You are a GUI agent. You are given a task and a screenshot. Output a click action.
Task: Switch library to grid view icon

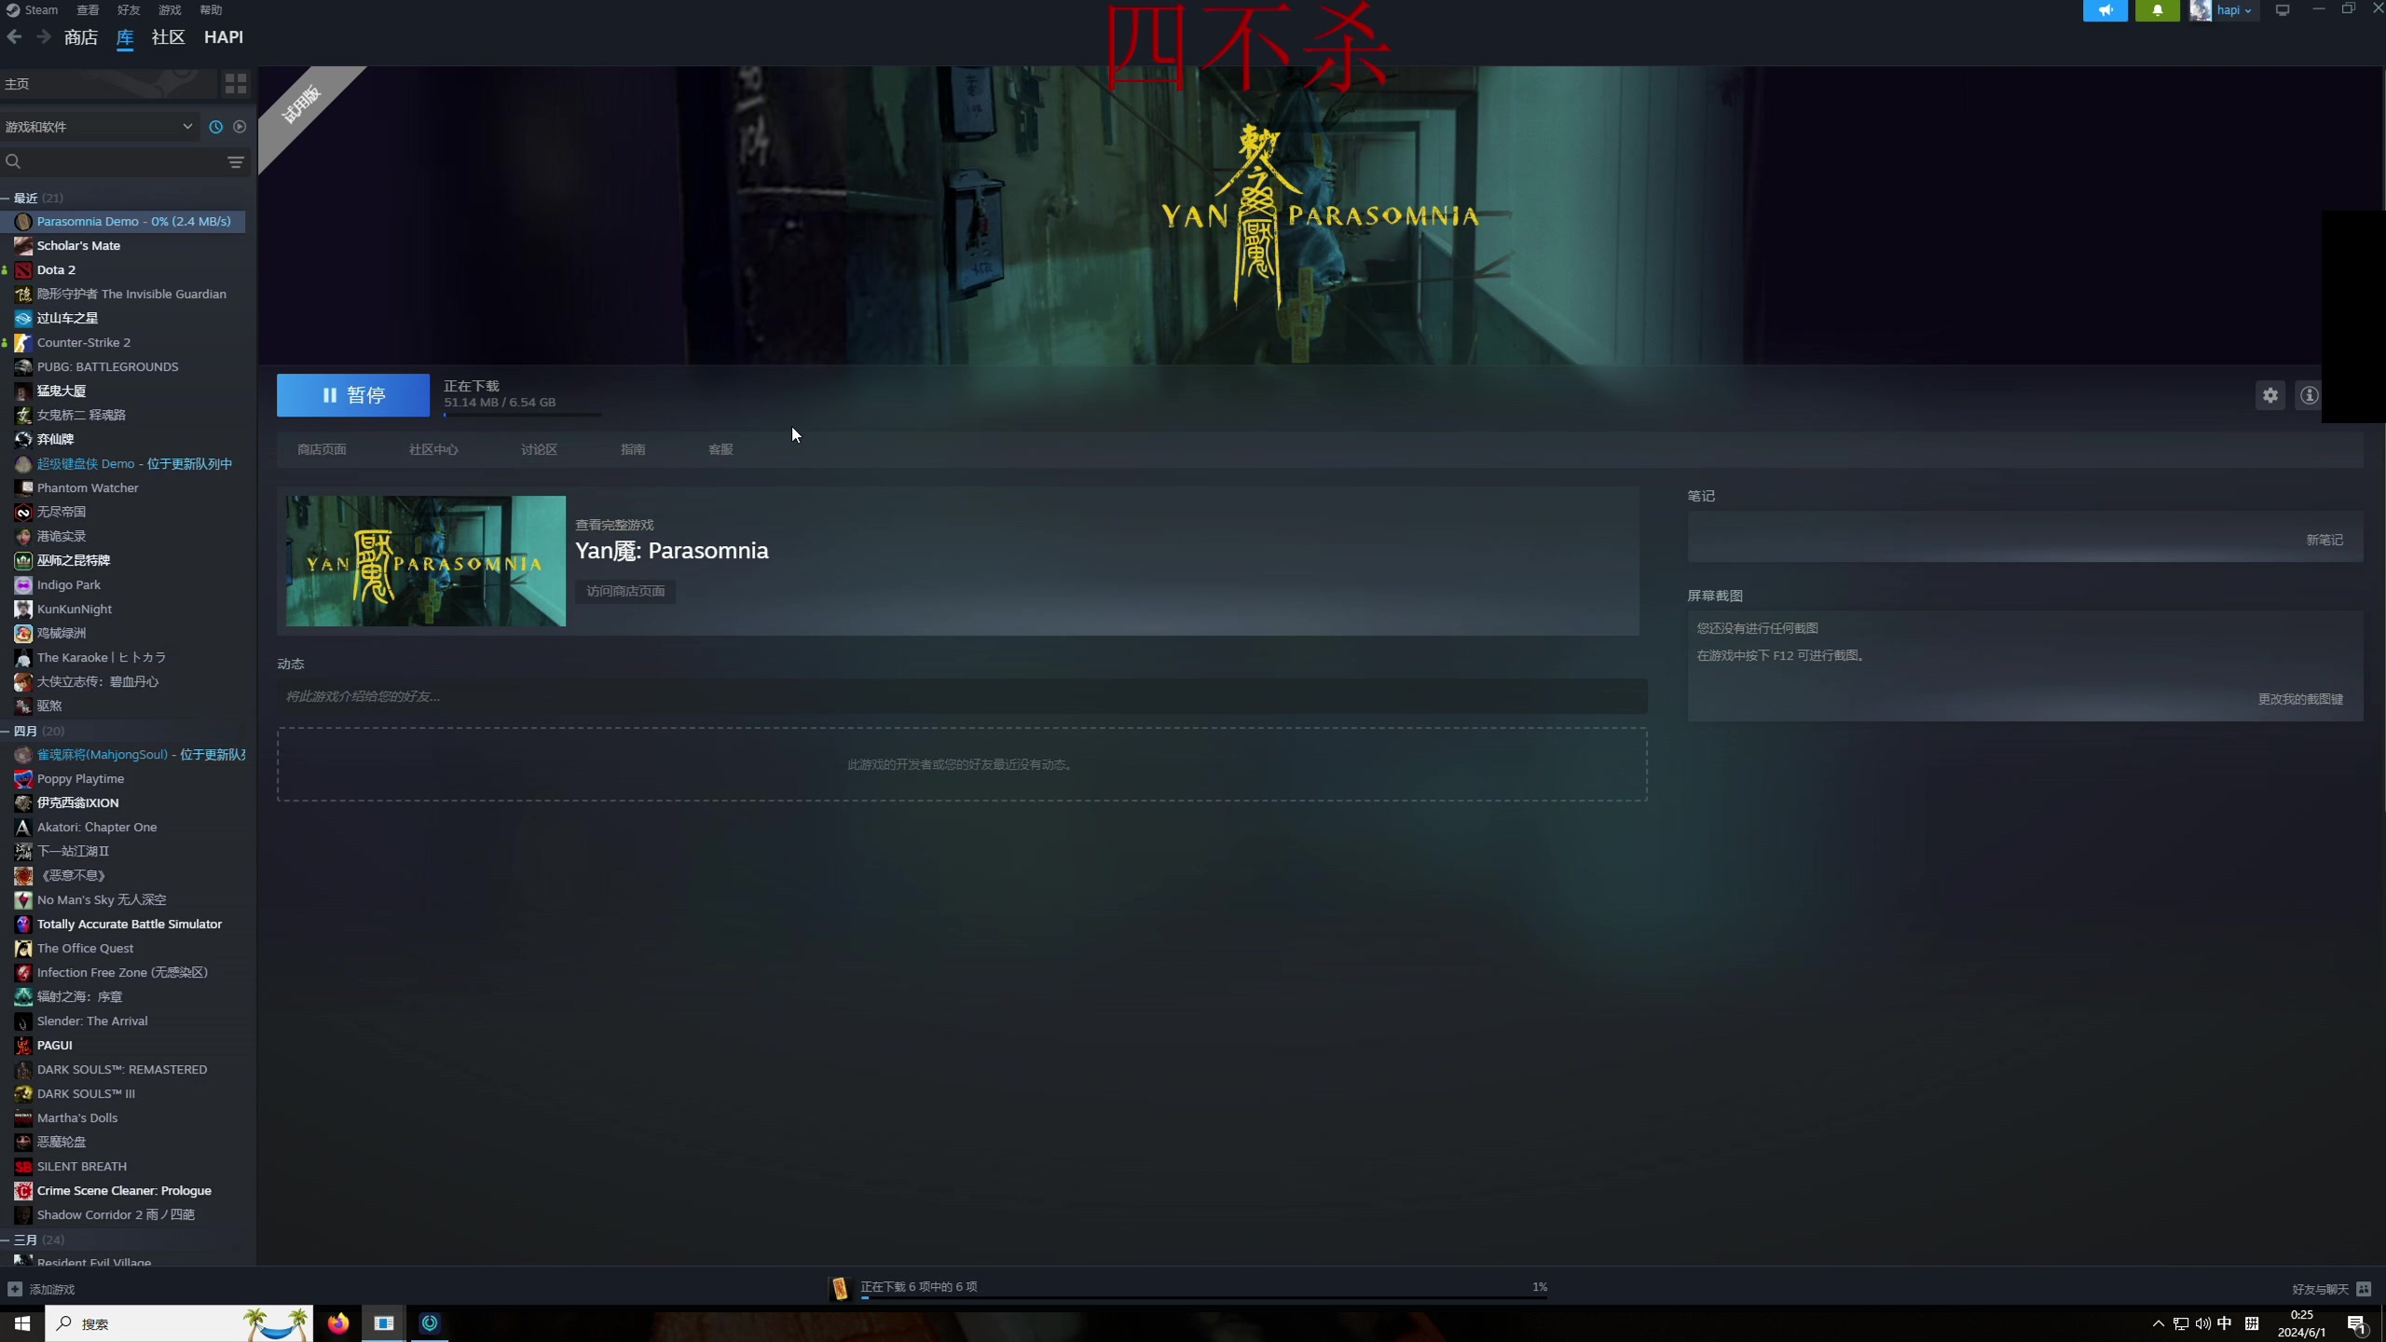[236, 84]
